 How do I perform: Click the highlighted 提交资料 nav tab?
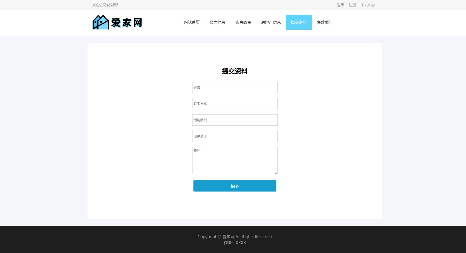click(299, 23)
